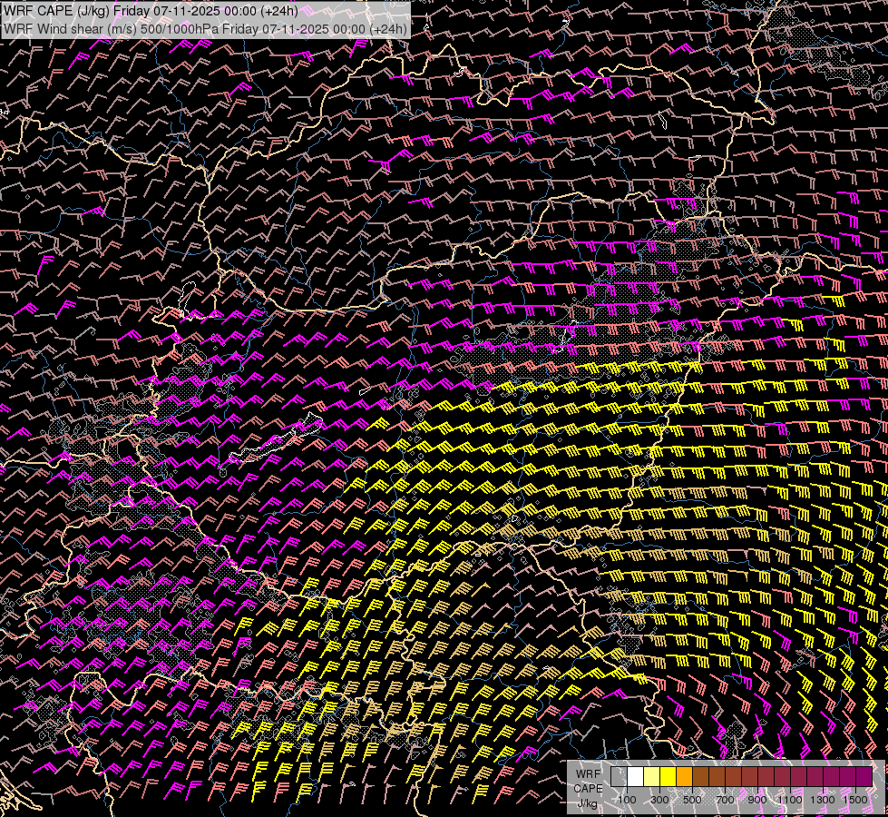Select the WRF Wind shear title line
Viewport: 888px width, 817px height.
pyautogui.click(x=205, y=28)
